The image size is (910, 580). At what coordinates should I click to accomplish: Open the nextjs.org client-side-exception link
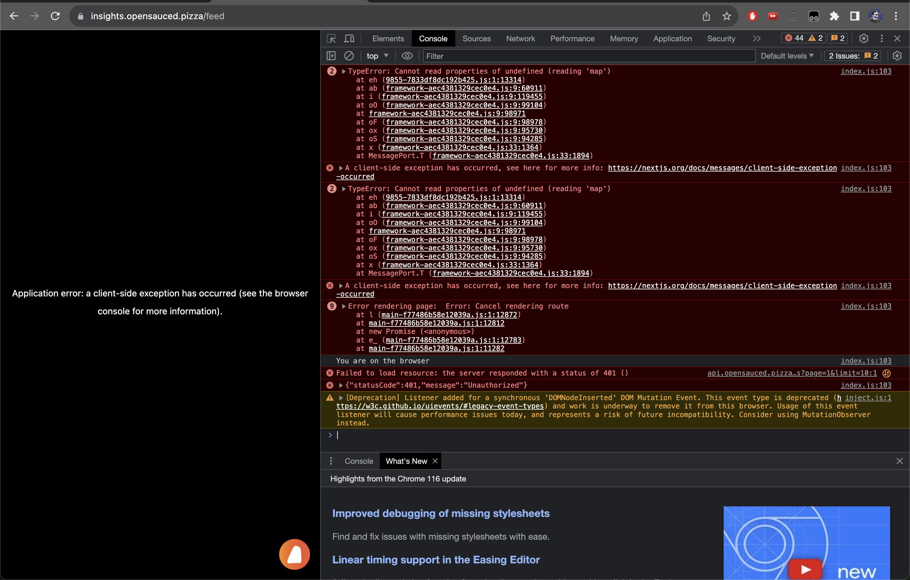[722, 168]
